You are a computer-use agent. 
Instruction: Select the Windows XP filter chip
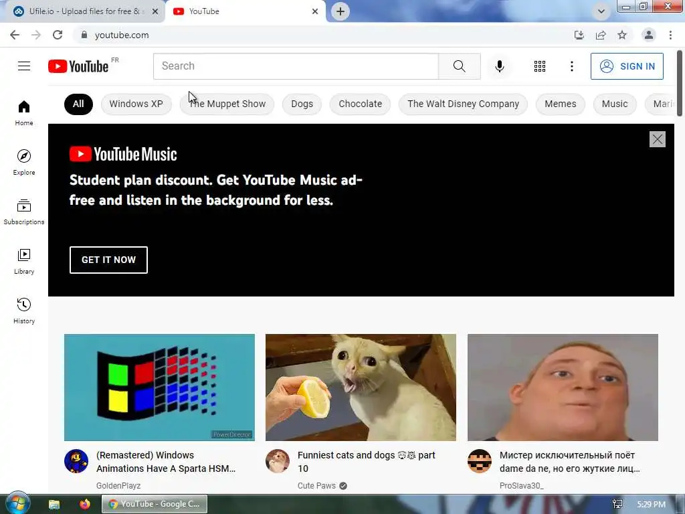coord(136,104)
